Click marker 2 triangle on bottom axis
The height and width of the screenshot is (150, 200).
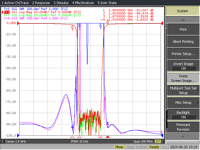click(101, 137)
